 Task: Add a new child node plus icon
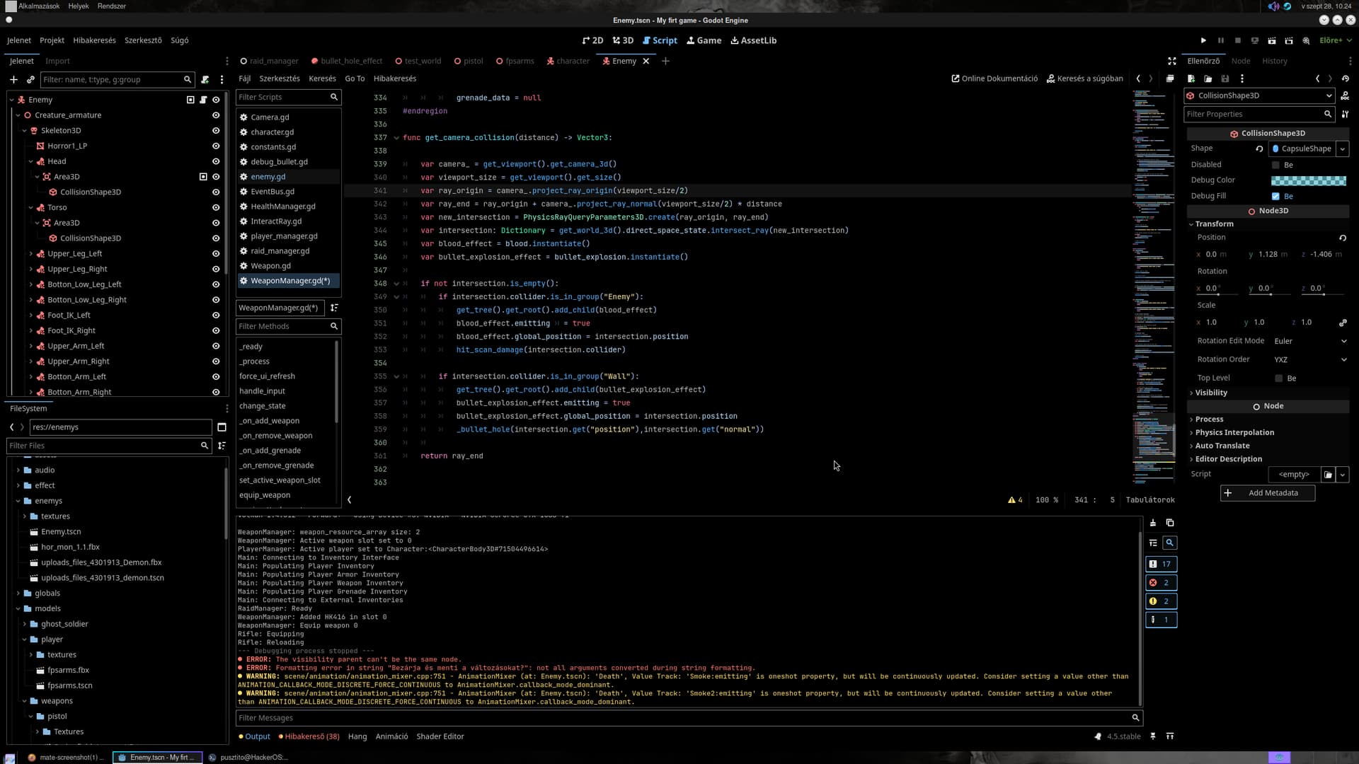click(x=13, y=79)
